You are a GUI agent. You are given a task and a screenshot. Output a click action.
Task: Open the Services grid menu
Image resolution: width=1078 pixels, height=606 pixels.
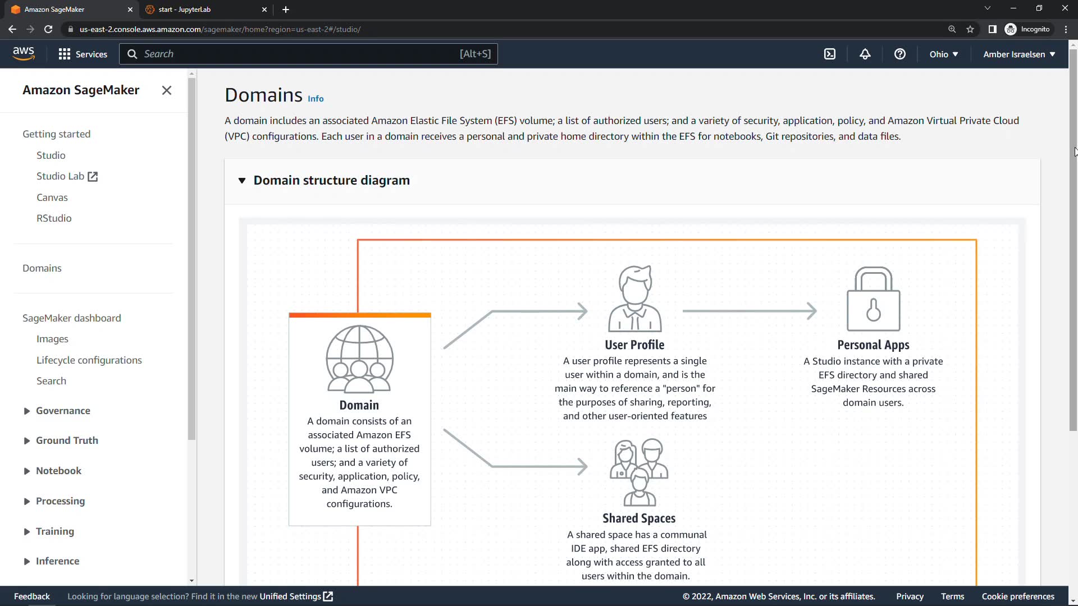[x=83, y=54]
